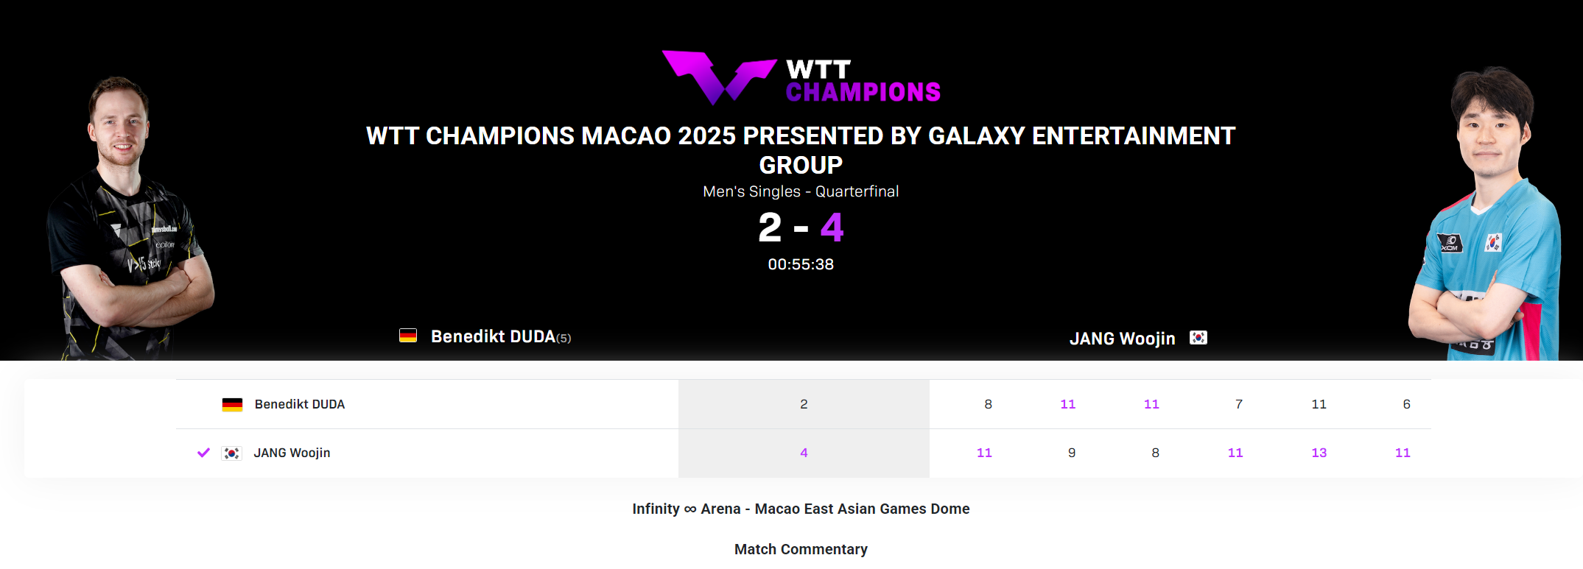Click the Men's Singles - Quarterfinal label
The height and width of the screenshot is (569, 1583).
(801, 191)
